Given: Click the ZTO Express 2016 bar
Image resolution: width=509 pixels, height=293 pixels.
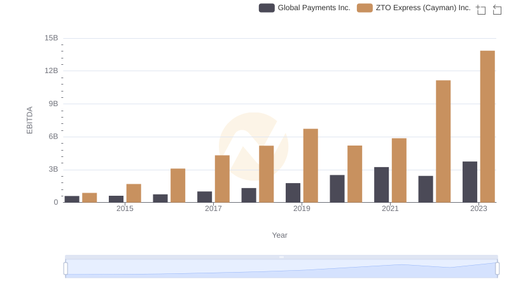Looking at the screenshot, I should point(178,186).
